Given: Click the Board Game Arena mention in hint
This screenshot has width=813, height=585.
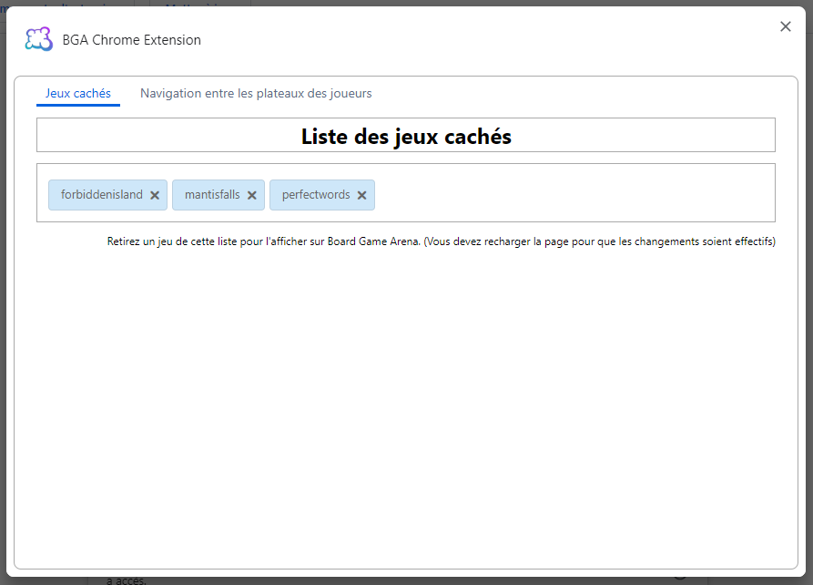Looking at the screenshot, I should pos(374,242).
